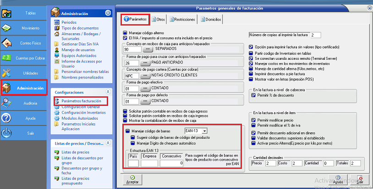
Task: Switch to the Domicilios tab
Action: point(211,20)
